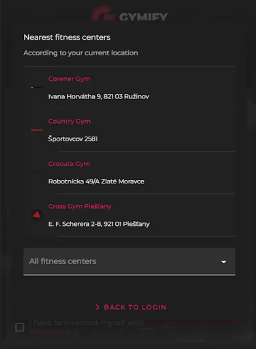The width and height of the screenshot is (256, 349).
Task: Click the Cross Gym Piešťany red logo
Action: (37, 214)
